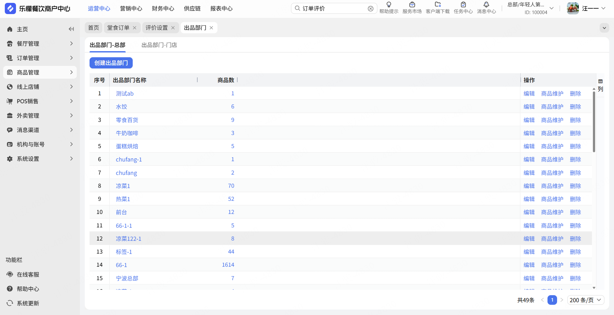Screen dimensions: 614x315
Task: Click the previous page arrow
Action: (542, 300)
